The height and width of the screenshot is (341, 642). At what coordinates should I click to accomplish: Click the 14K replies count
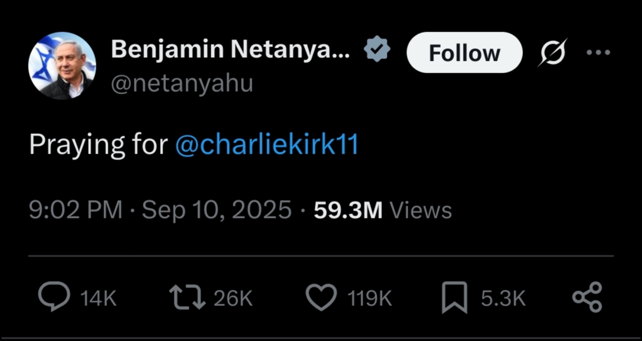click(x=98, y=298)
